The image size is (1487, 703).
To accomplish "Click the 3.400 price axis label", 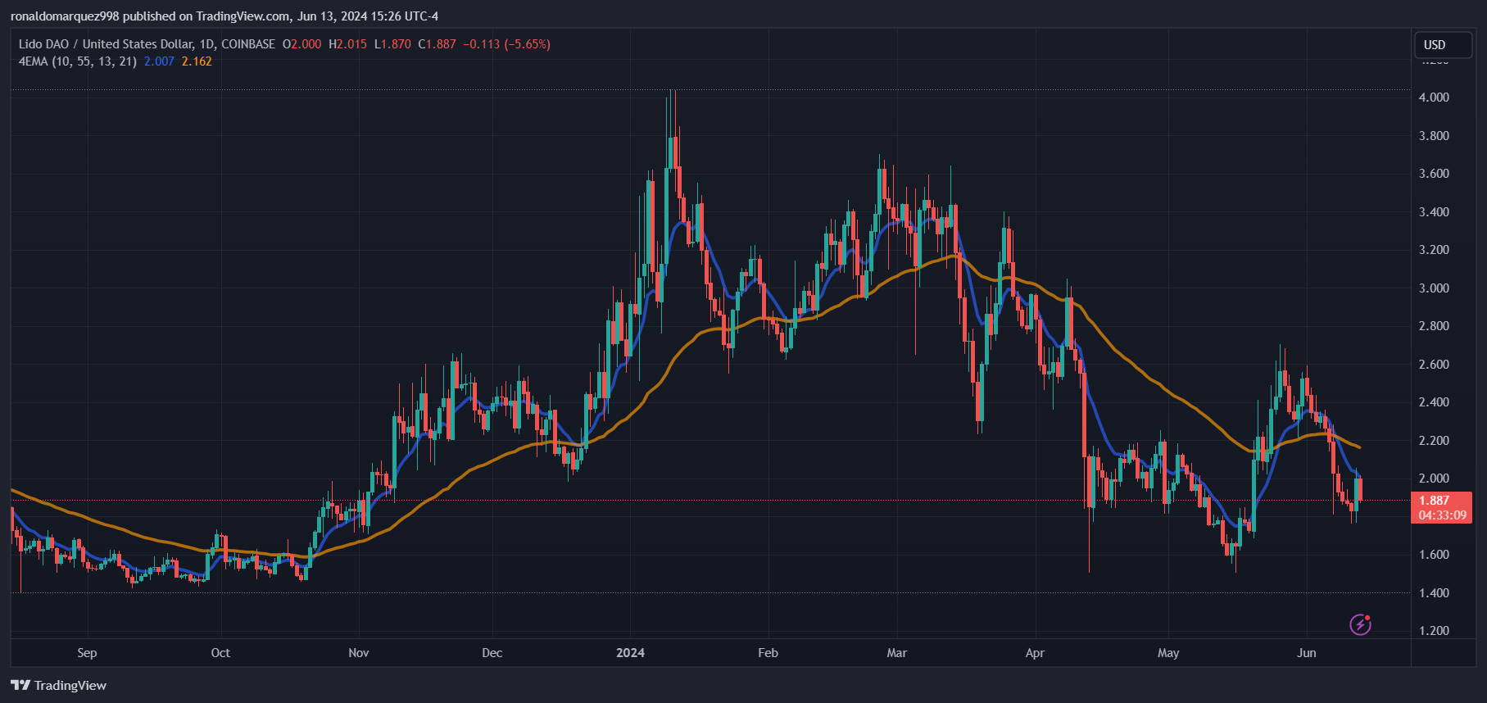I will pos(1434,212).
